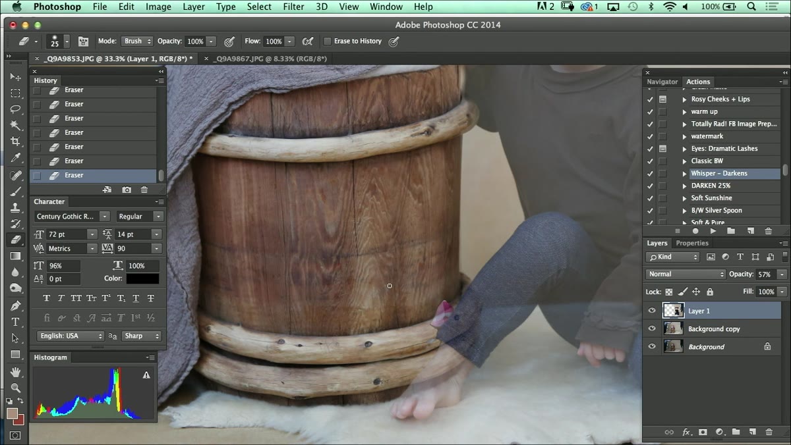791x445 pixels.
Task: Hide the Background layer visibility
Action: (652, 346)
